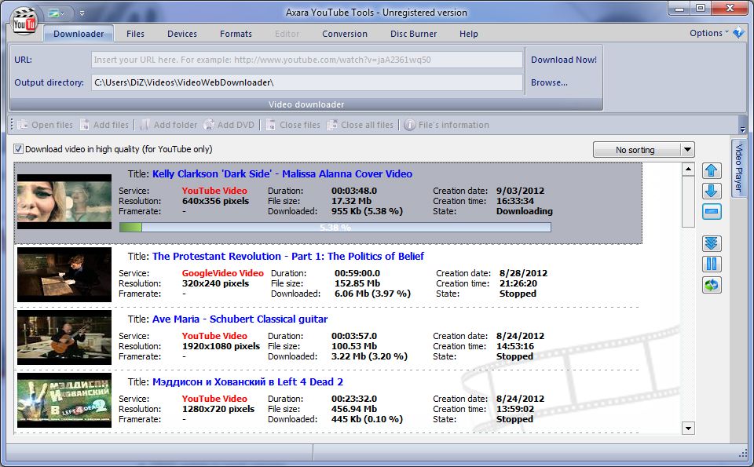Click Ave Maria - Schubert Classical guitar title
The height and width of the screenshot is (467, 754).
coord(240,319)
